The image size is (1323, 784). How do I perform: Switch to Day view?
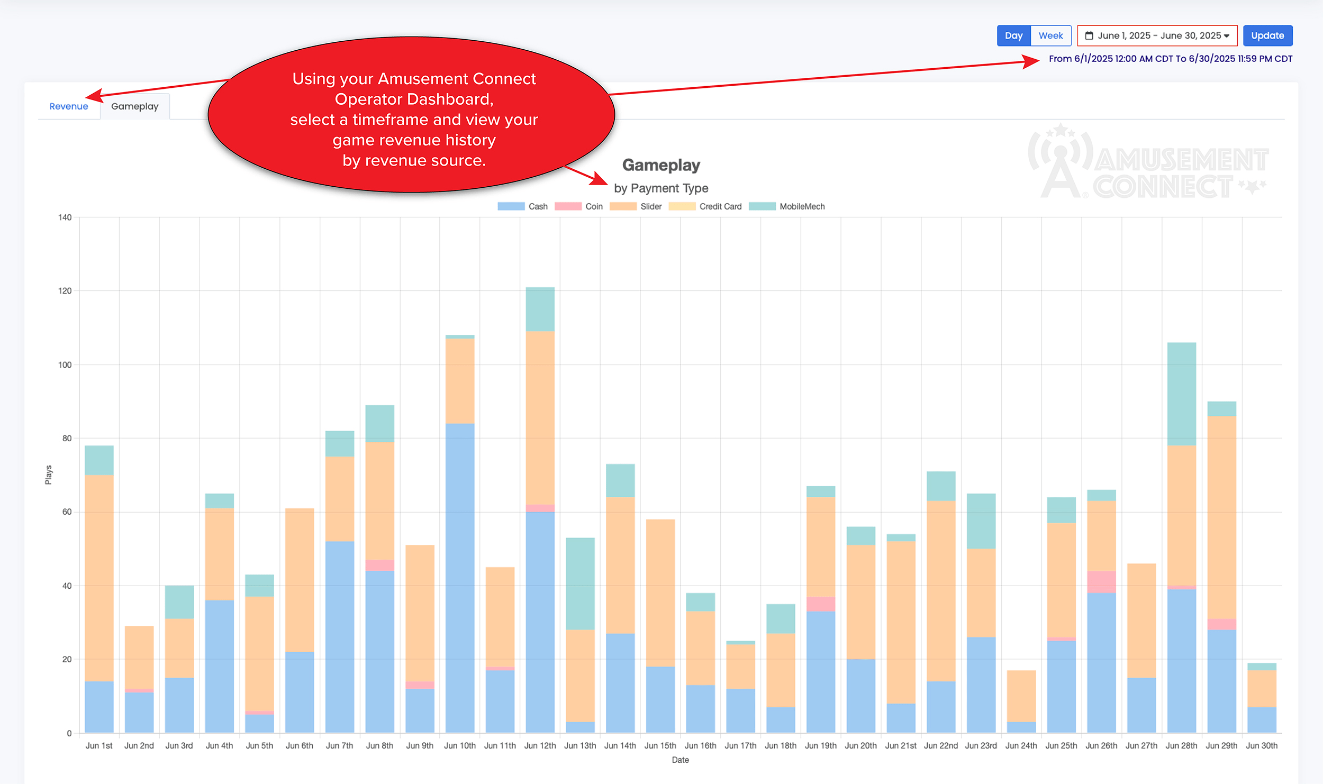click(x=1013, y=36)
